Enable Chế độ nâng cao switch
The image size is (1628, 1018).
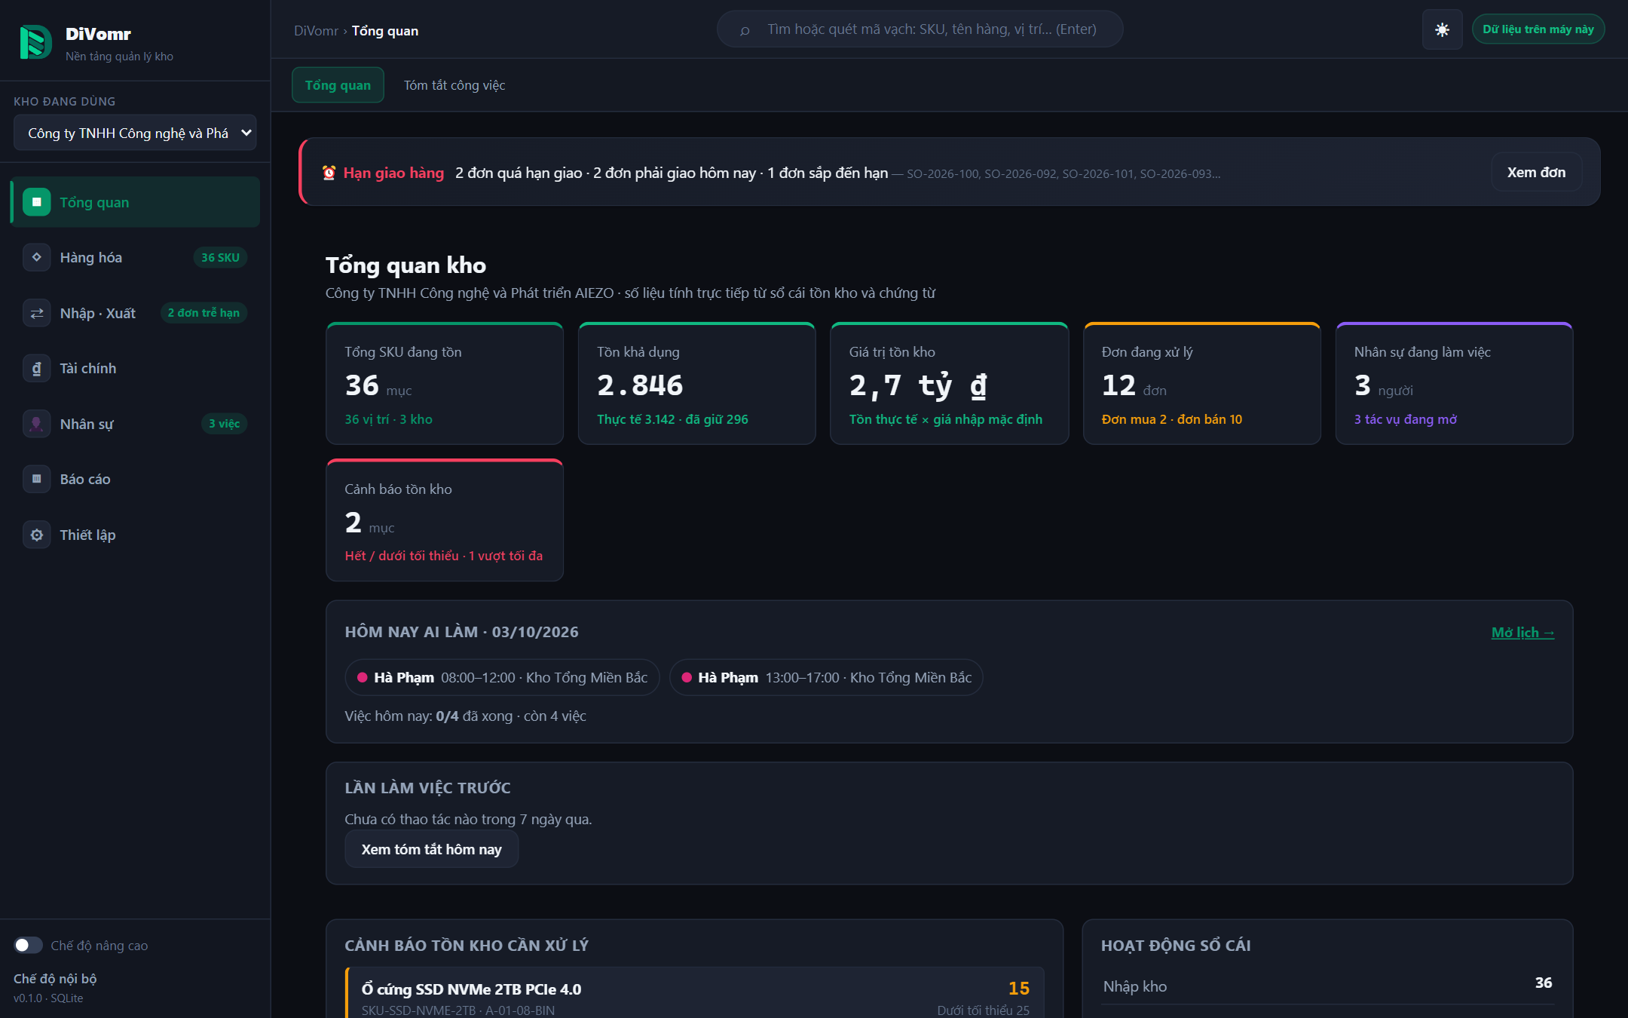click(28, 945)
